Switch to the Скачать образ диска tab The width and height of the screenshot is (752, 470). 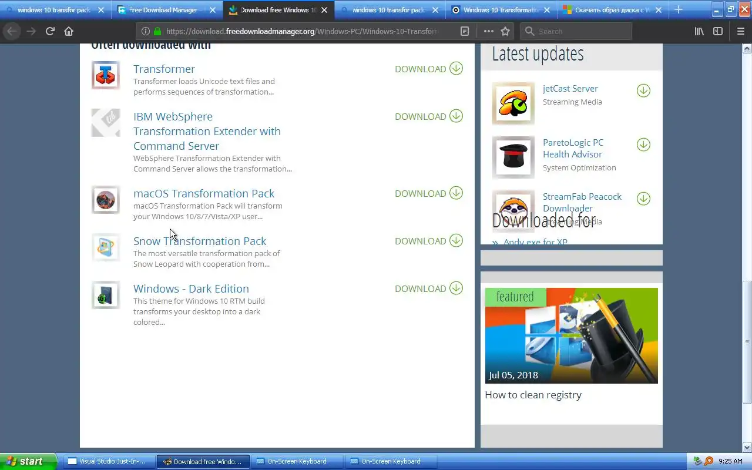point(613,10)
